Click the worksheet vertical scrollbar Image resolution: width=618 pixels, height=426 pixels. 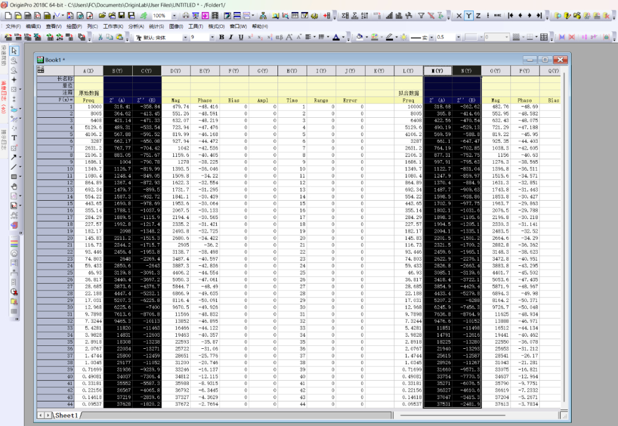[564, 236]
